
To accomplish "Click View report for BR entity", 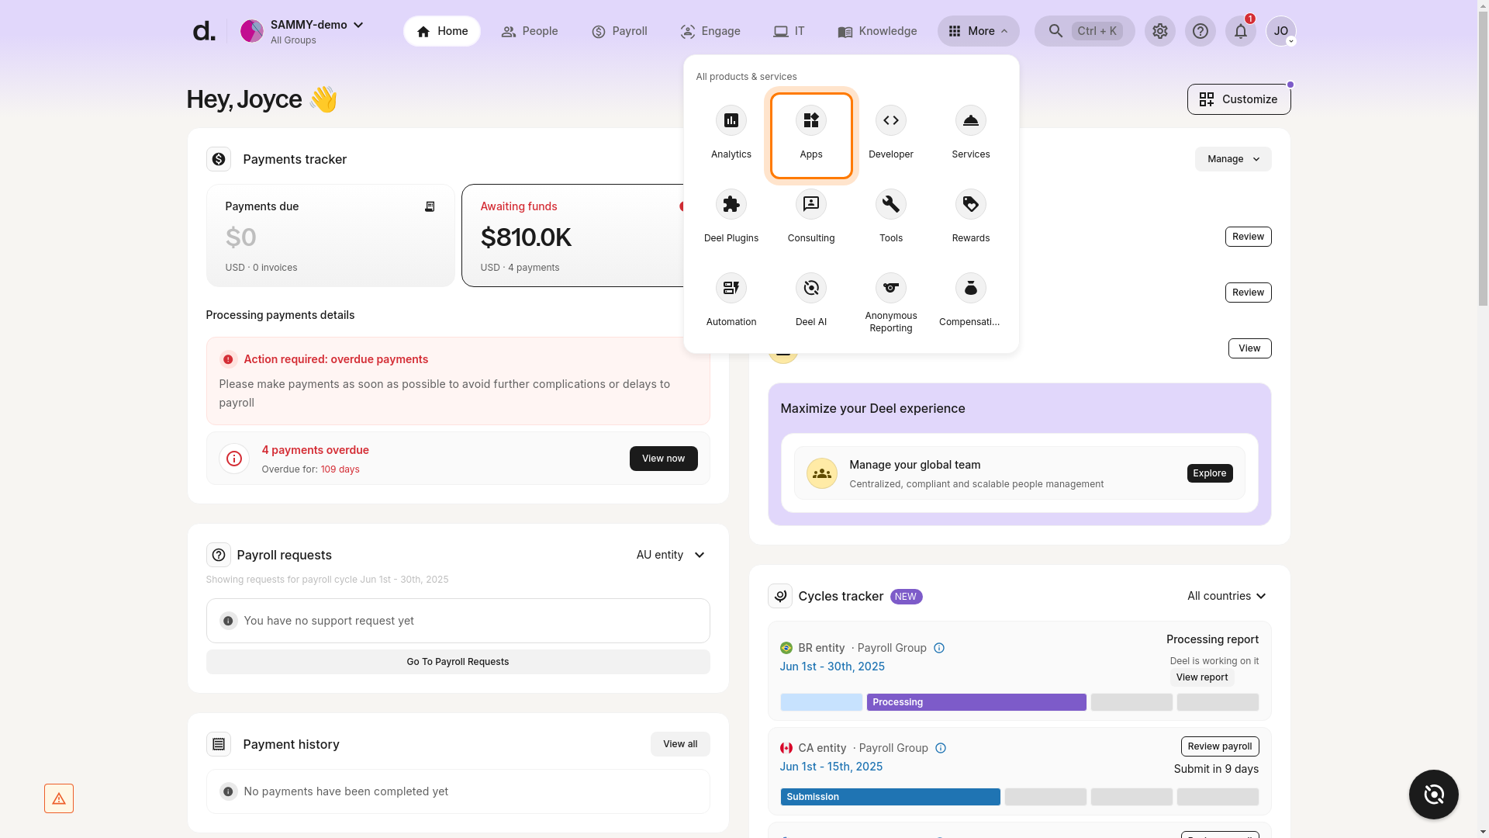I will point(1201,677).
